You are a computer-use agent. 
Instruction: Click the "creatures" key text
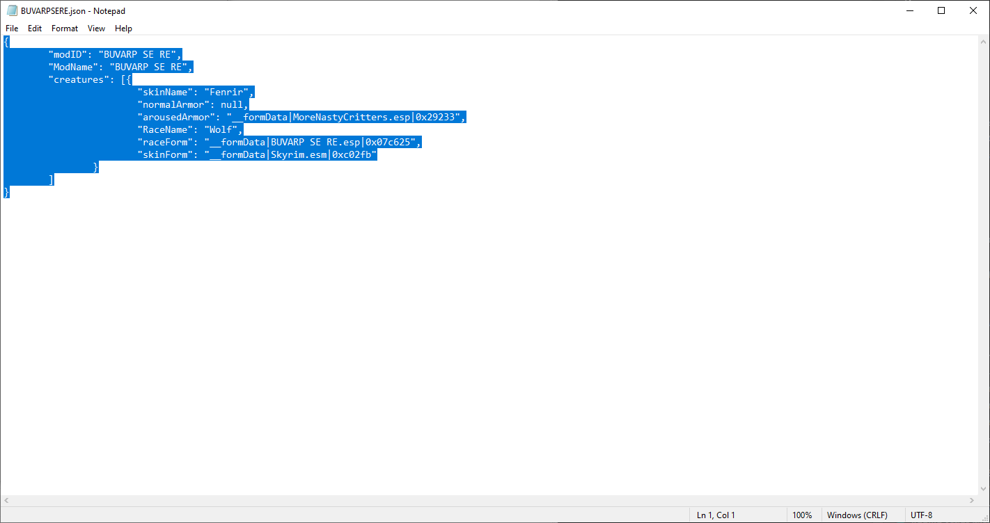tap(79, 79)
